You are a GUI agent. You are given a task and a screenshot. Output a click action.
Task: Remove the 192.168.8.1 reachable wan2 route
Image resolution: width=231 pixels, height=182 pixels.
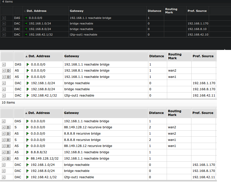[4, 71]
